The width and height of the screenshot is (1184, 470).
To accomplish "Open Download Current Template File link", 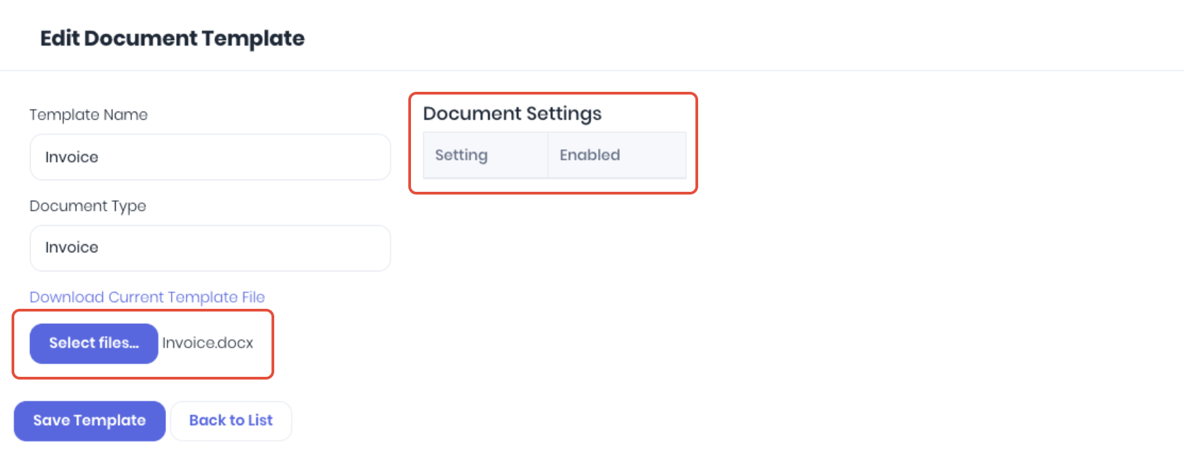I will point(147,297).
